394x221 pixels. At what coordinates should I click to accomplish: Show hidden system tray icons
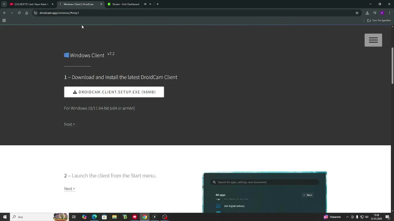click(347, 217)
